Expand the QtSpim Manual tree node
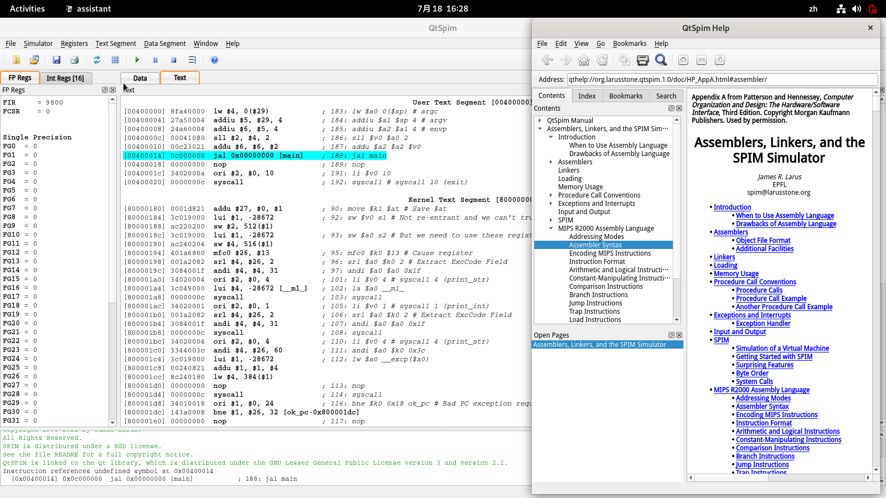Image resolution: width=886 pixels, height=498 pixels. click(x=540, y=120)
